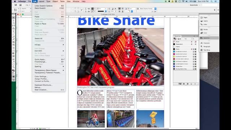Open the Stroke panel icon
Viewport: 231px width, 130px height.
(201, 30)
